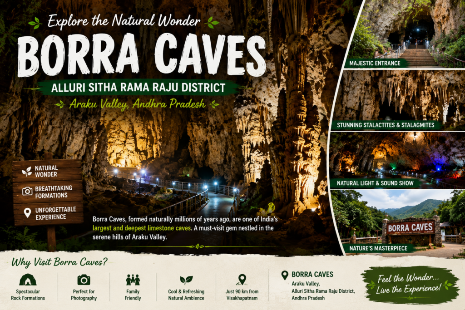Click the map pin above Just 90 km

coord(242,280)
